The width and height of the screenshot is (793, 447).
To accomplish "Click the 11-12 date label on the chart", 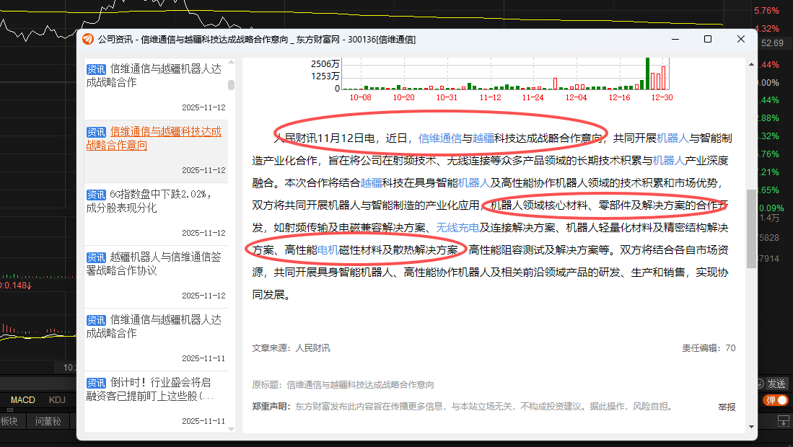I will coord(490,97).
